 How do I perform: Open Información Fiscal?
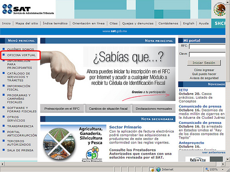(18, 88)
